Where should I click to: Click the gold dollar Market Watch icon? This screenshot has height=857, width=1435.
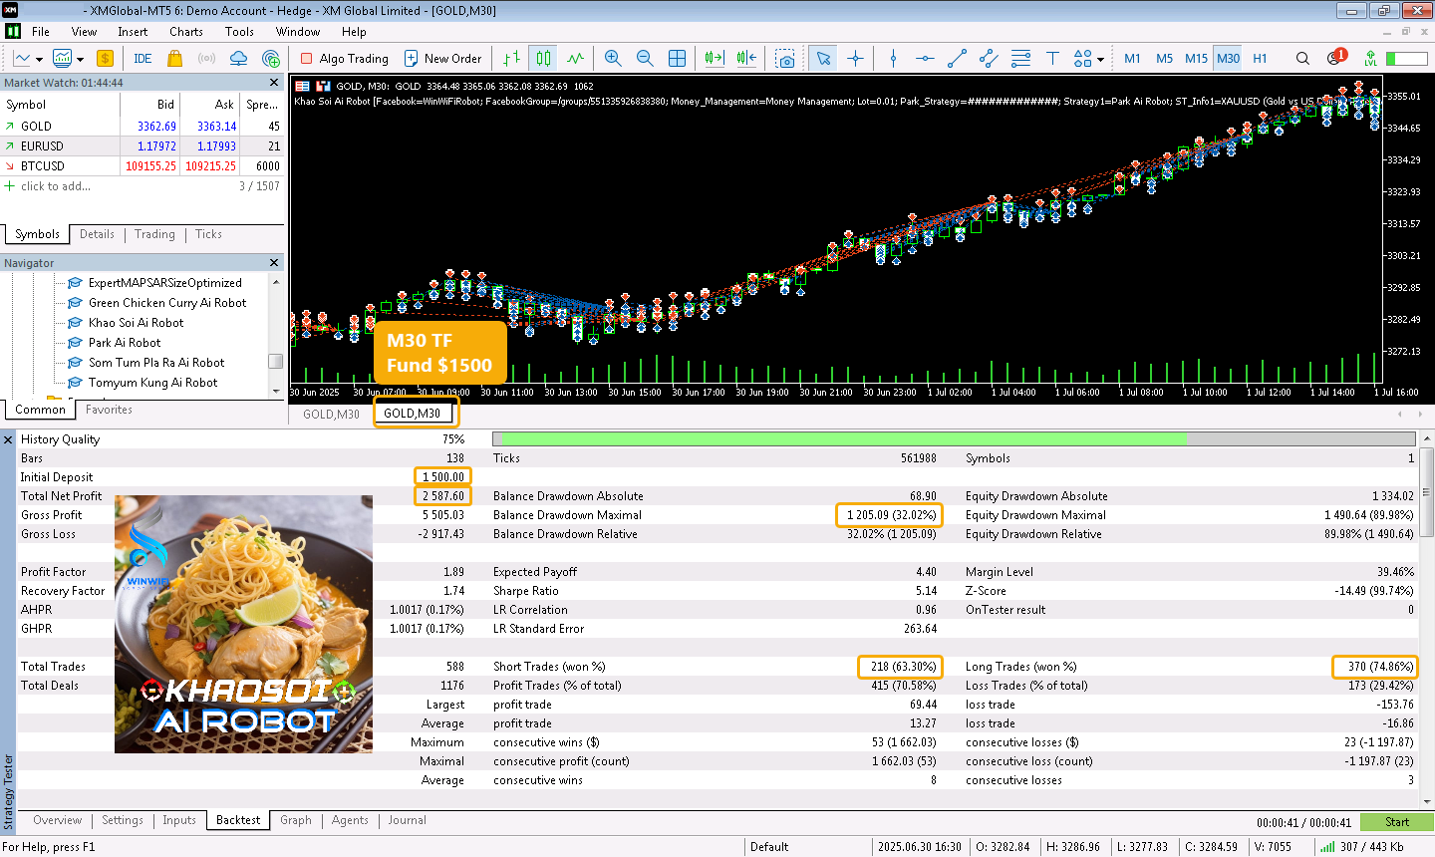click(105, 59)
